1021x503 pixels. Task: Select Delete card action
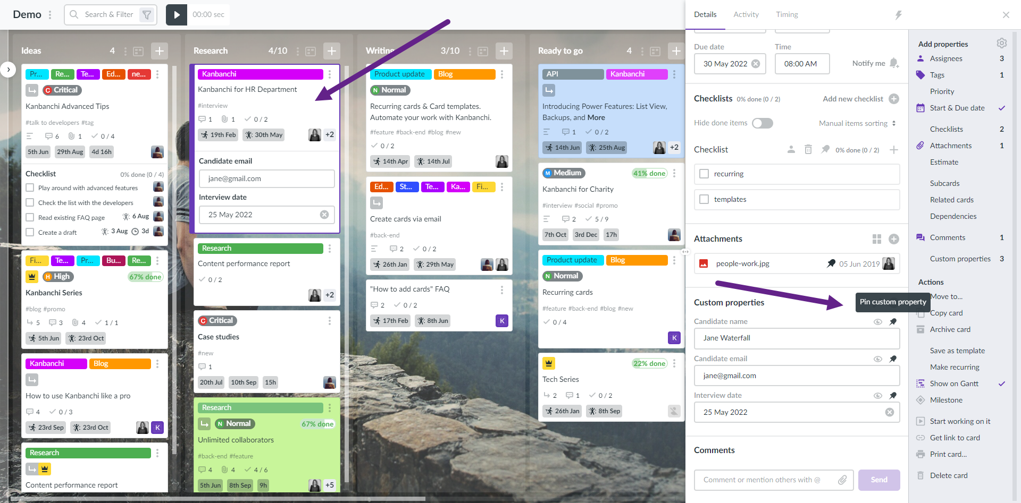point(949,475)
